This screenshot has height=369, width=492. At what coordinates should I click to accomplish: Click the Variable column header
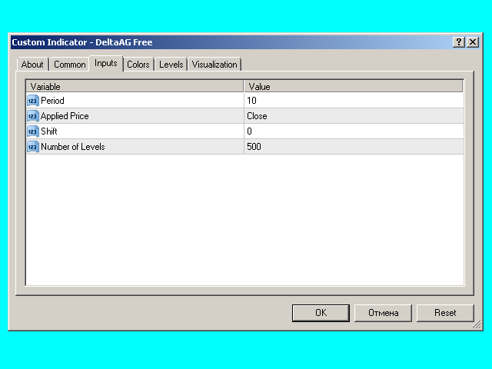click(135, 87)
